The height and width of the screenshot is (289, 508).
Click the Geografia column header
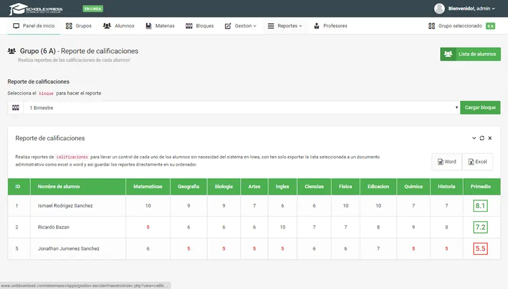[x=188, y=187]
